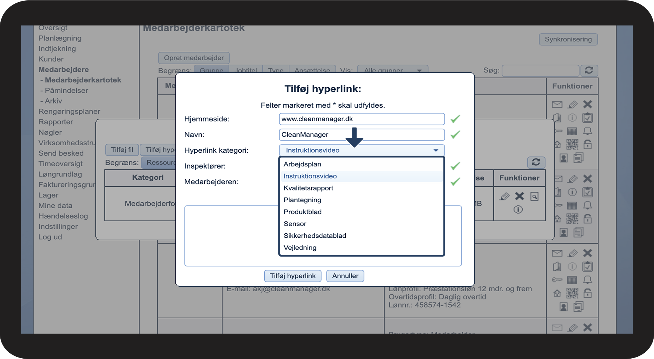Click the calendar grid icon in first employee row
The width and height of the screenshot is (654, 359).
[x=572, y=131]
